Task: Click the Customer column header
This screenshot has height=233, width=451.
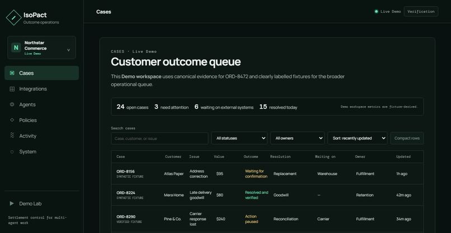Action: point(173,157)
